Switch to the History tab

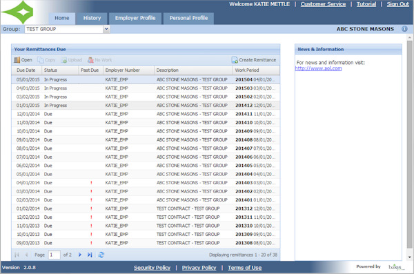point(92,18)
